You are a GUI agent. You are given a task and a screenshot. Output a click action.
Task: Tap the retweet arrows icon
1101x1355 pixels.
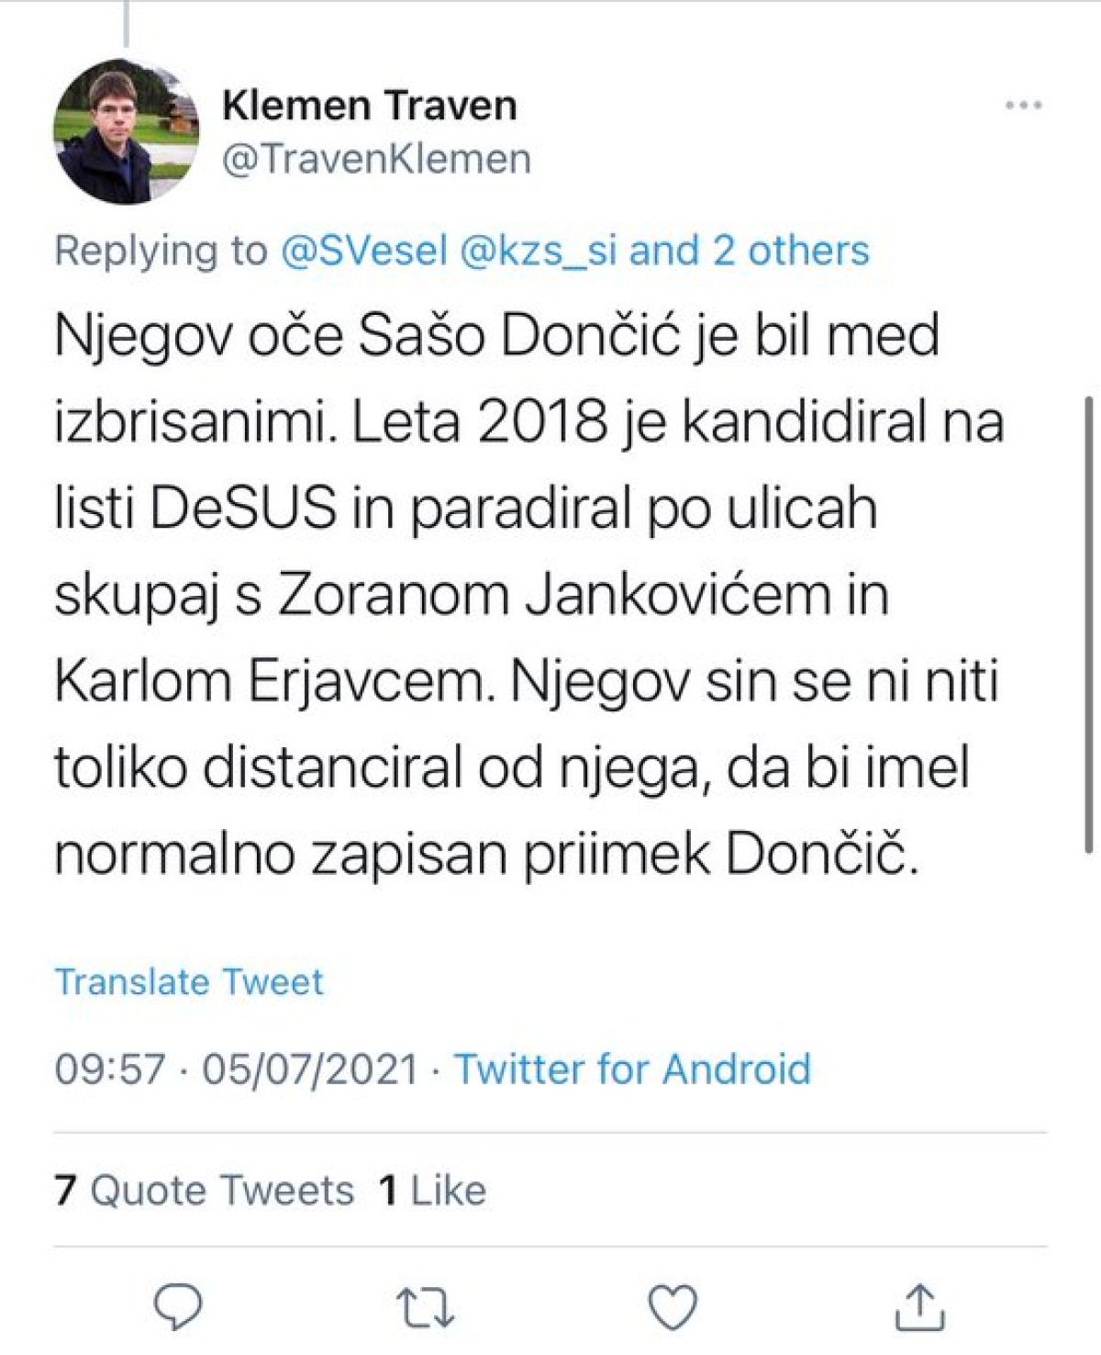coord(425,1306)
